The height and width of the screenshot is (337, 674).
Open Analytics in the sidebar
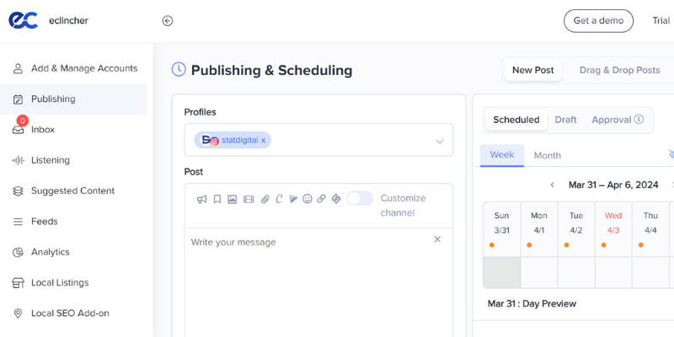(51, 252)
